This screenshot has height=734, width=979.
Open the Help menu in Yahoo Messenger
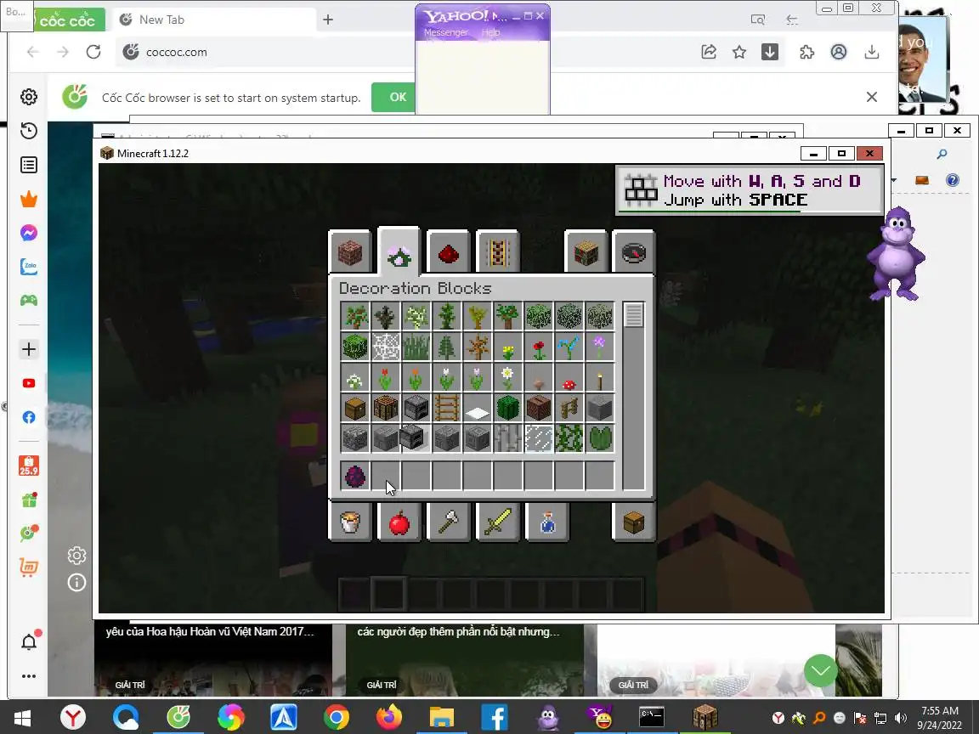click(x=490, y=32)
